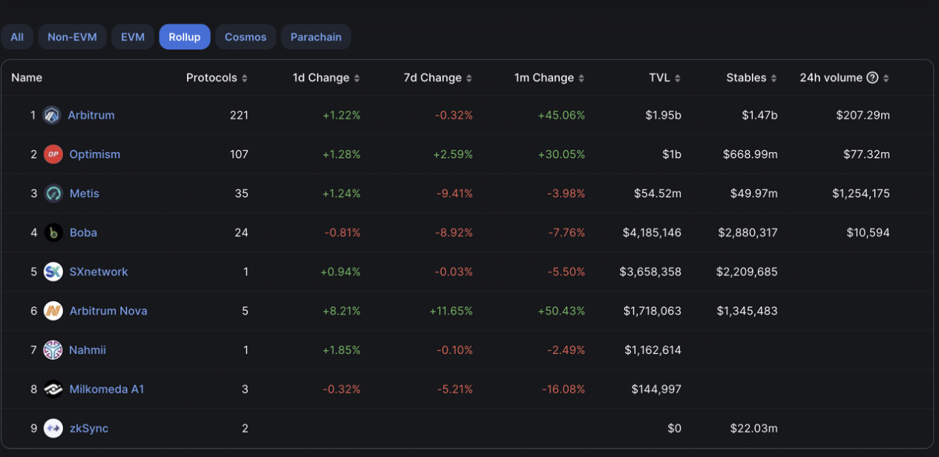The width and height of the screenshot is (939, 457).
Task: Sort by Stables column arrows
Action: tap(774, 78)
